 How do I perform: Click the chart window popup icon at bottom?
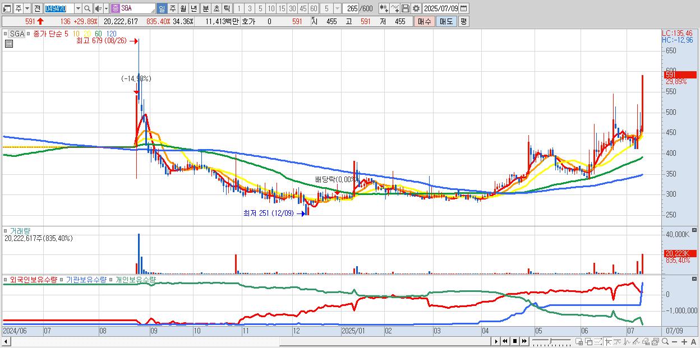point(655,341)
